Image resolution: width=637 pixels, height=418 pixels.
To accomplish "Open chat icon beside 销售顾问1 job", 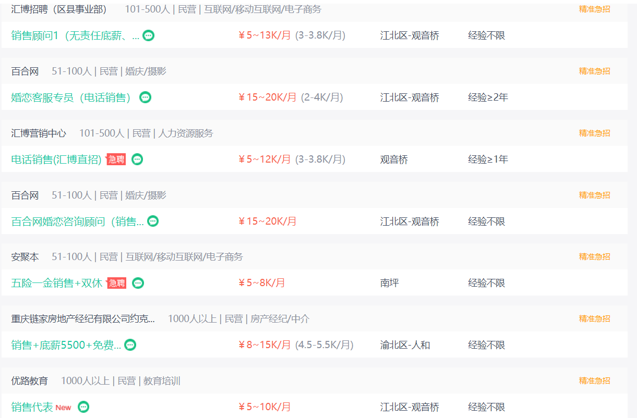I will (x=149, y=35).
